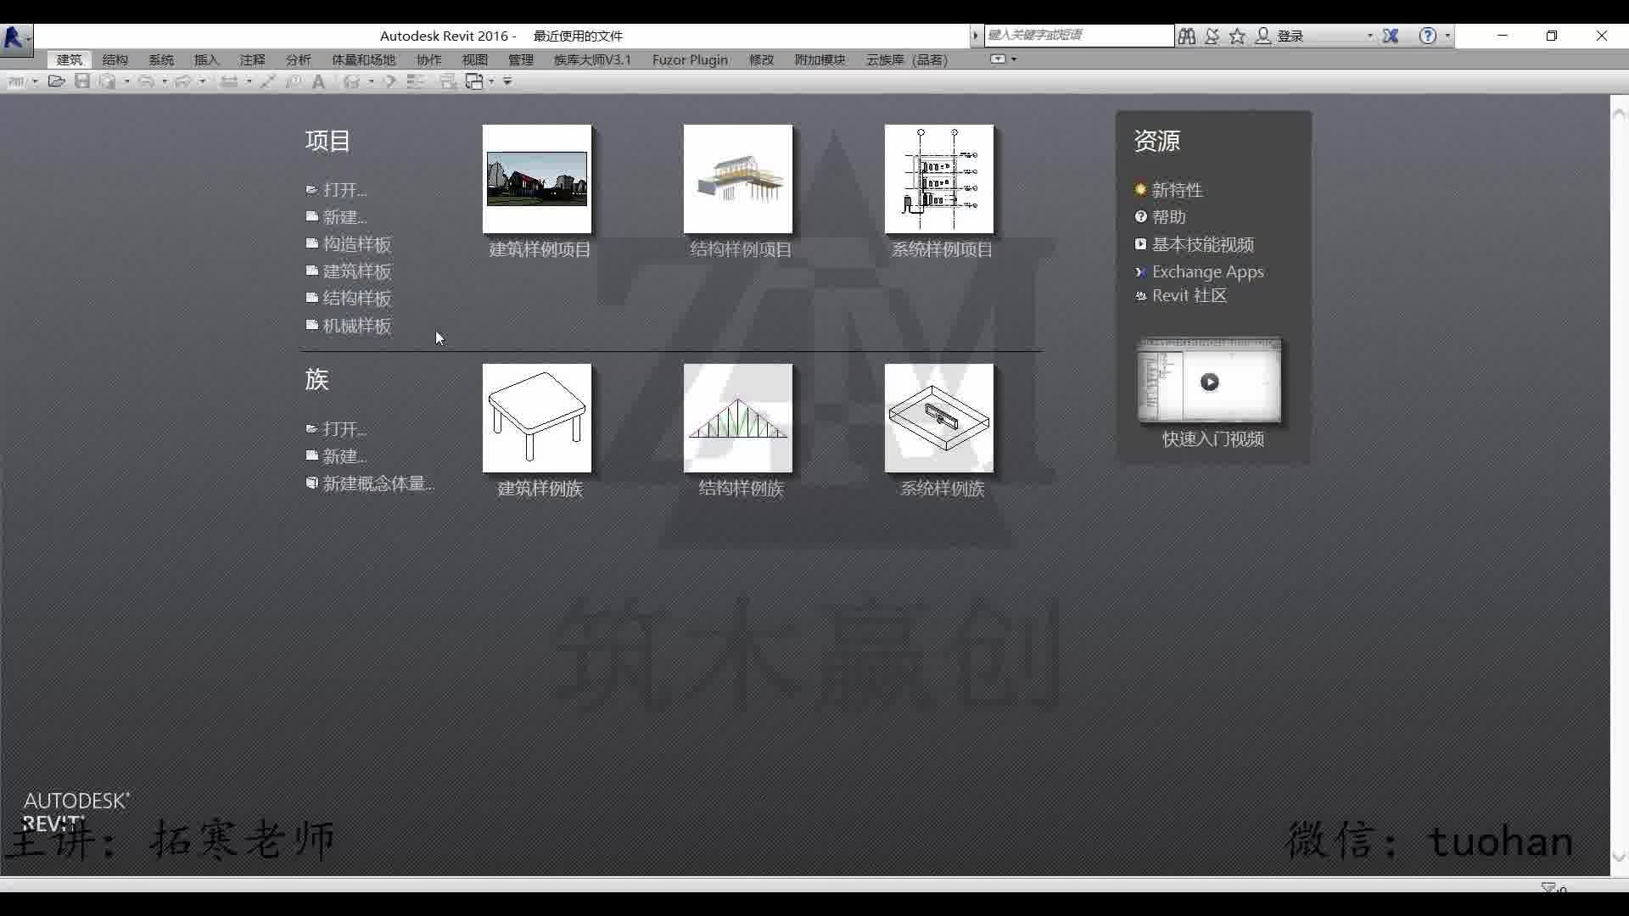This screenshot has width=1629, height=916.
Task: Open the Fuzor Plugin tab
Action: click(x=690, y=59)
